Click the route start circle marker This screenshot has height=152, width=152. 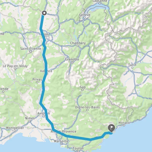click(44, 13)
